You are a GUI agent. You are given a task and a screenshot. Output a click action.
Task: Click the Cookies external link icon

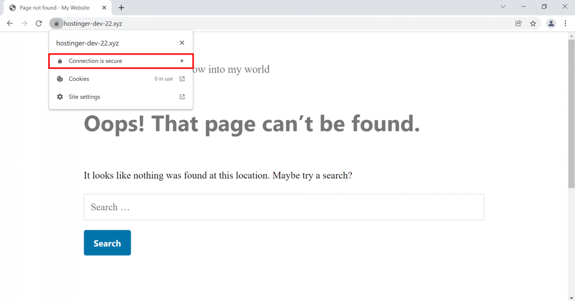pyautogui.click(x=182, y=79)
